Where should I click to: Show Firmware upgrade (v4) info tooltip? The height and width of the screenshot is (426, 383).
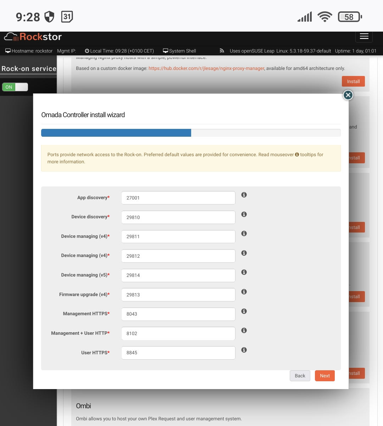(244, 292)
